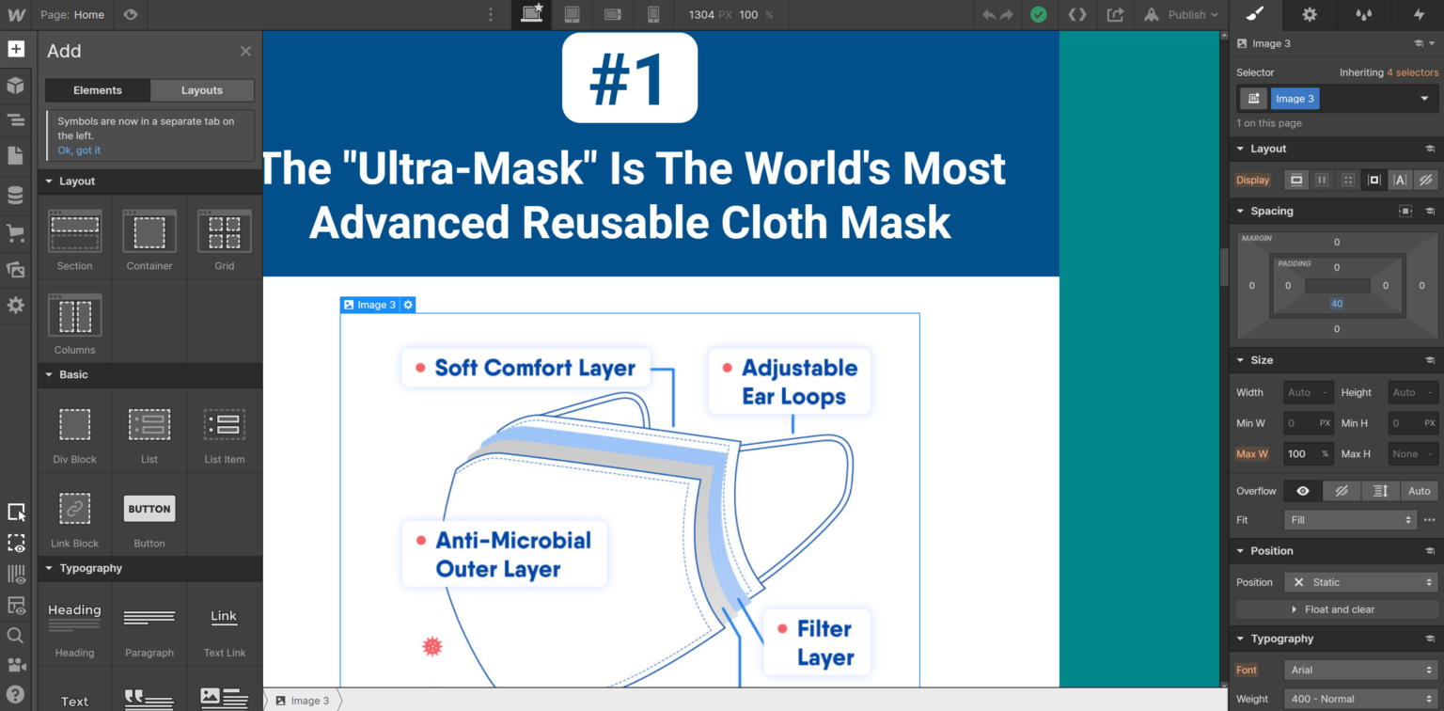This screenshot has height=711, width=1444.
Task: Open the Ecommerce cart icon
Action: pyautogui.click(x=16, y=232)
